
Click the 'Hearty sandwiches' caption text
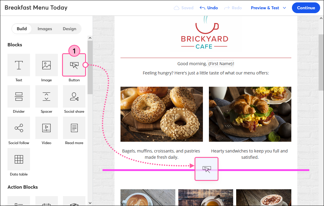pyautogui.click(x=249, y=154)
